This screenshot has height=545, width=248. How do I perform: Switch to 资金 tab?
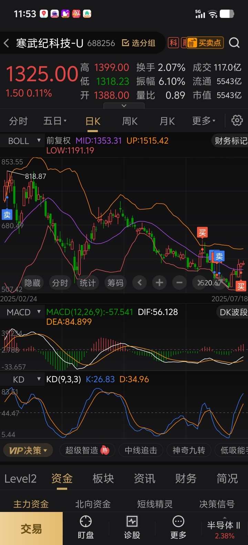tap(62, 479)
